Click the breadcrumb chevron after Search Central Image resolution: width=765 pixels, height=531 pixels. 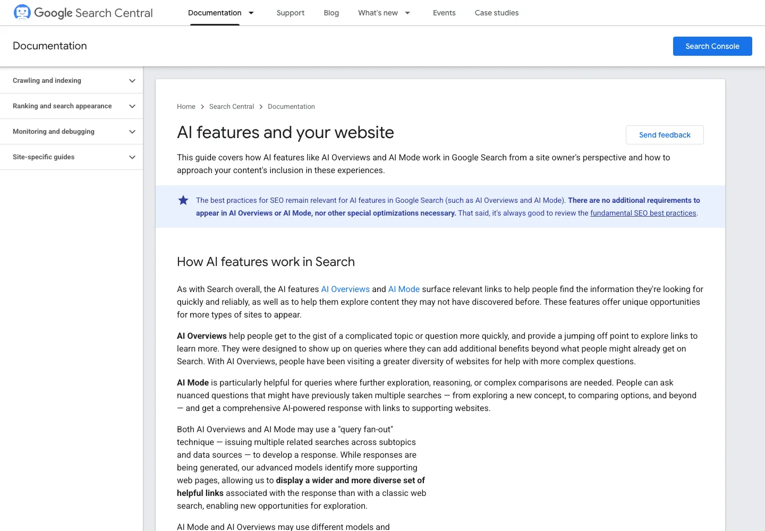click(261, 107)
